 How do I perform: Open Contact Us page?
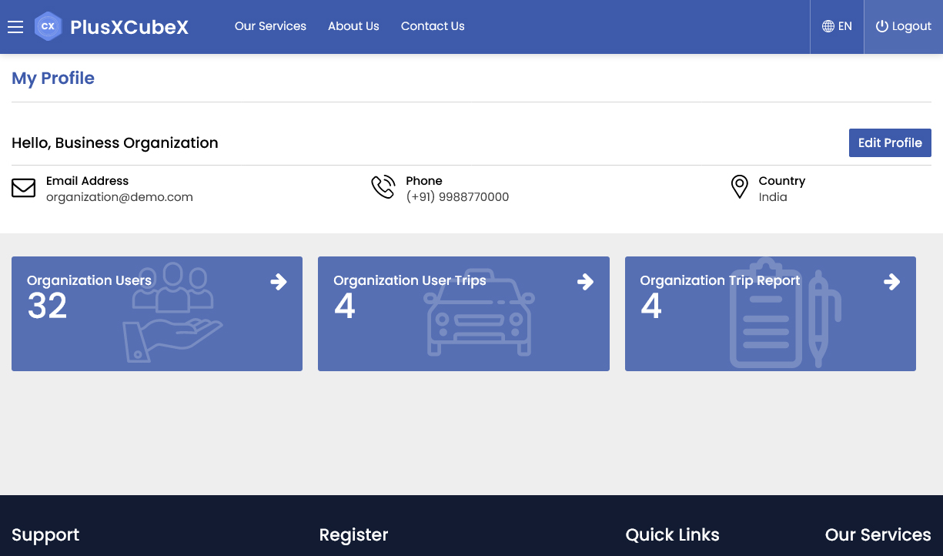coord(433,26)
